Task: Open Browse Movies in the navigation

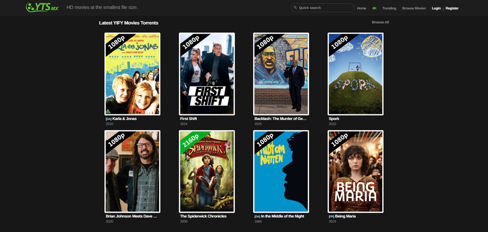Action: tap(414, 9)
